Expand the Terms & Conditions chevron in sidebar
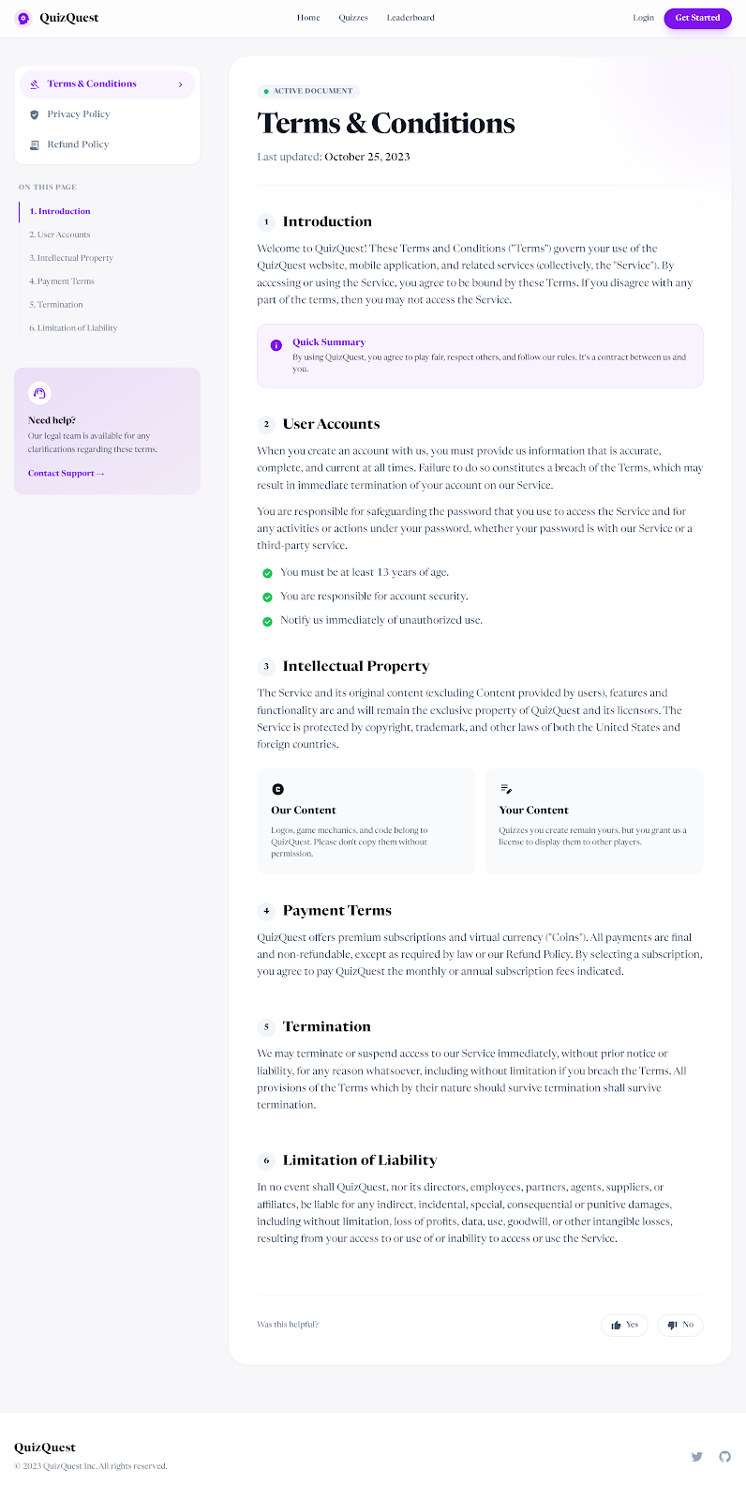 coord(181,83)
